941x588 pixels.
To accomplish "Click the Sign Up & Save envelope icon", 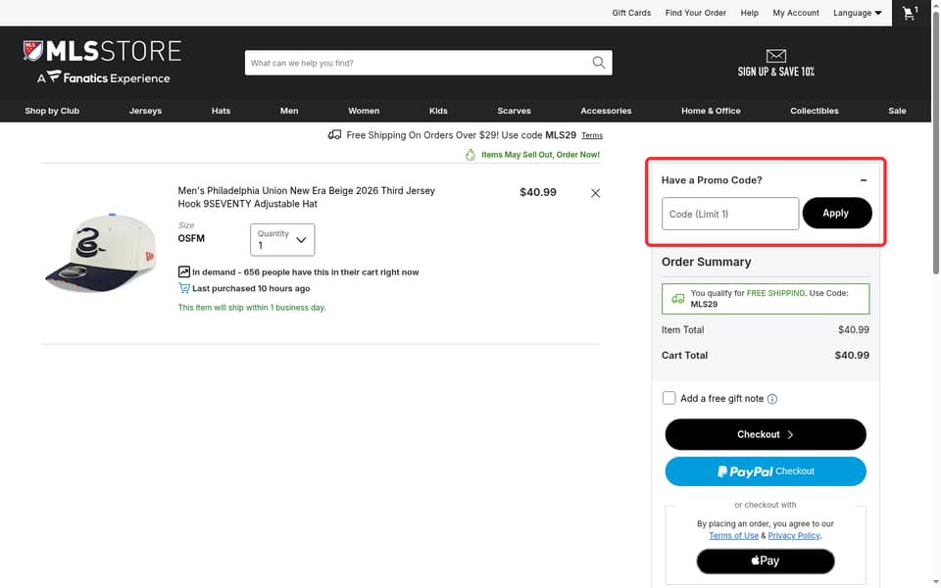I will [x=776, y=56].
